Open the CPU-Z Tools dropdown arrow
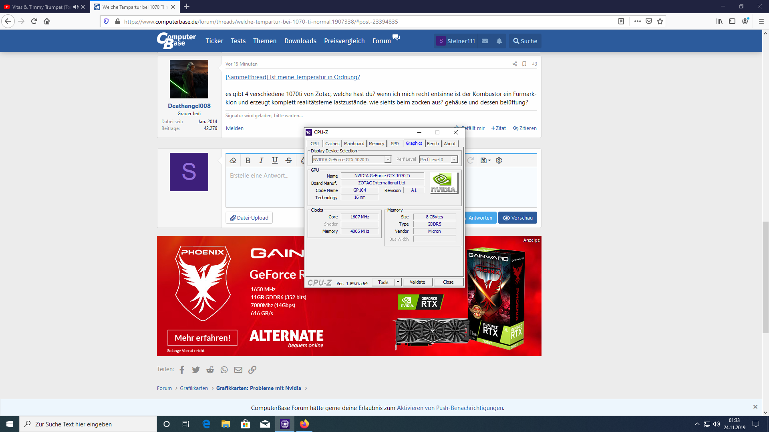Image resolution: width=769 pixels, height=432 pixels. pyautogui.click(x=398, y=282)
